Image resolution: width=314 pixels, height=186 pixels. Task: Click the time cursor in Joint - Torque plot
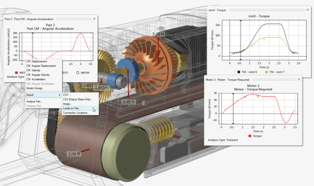(x=241, y=40)
